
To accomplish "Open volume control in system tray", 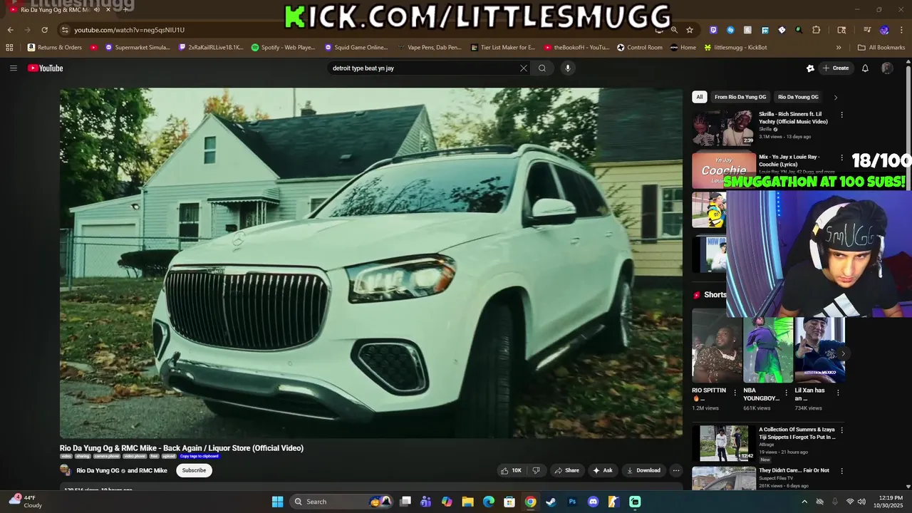I will pyautogui.click(x=861, y=502).
